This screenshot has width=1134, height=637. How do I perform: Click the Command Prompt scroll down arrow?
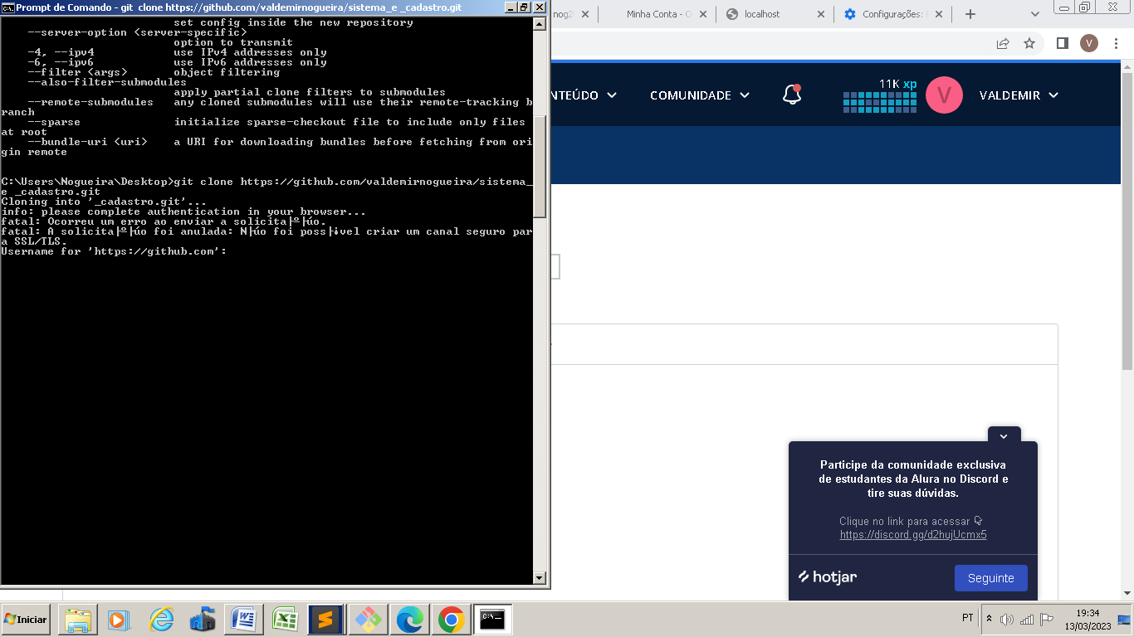pyautogui.click(x=540, y=578)
